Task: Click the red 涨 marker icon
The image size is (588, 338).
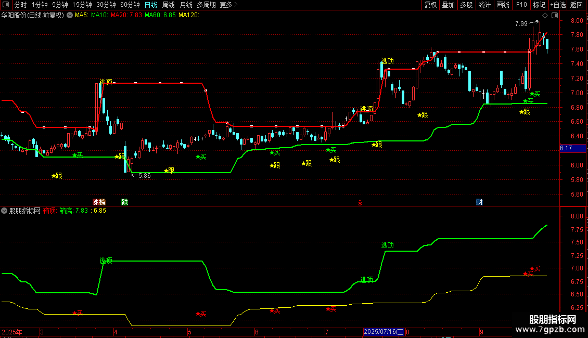Action: (96, 202)
